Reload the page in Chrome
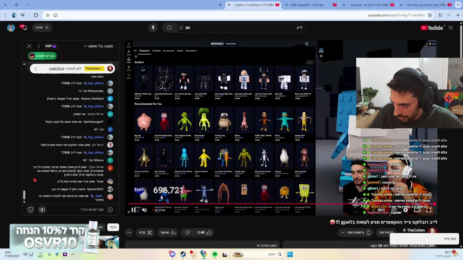This screenshot has width=463, height=260. coord(440,15)
